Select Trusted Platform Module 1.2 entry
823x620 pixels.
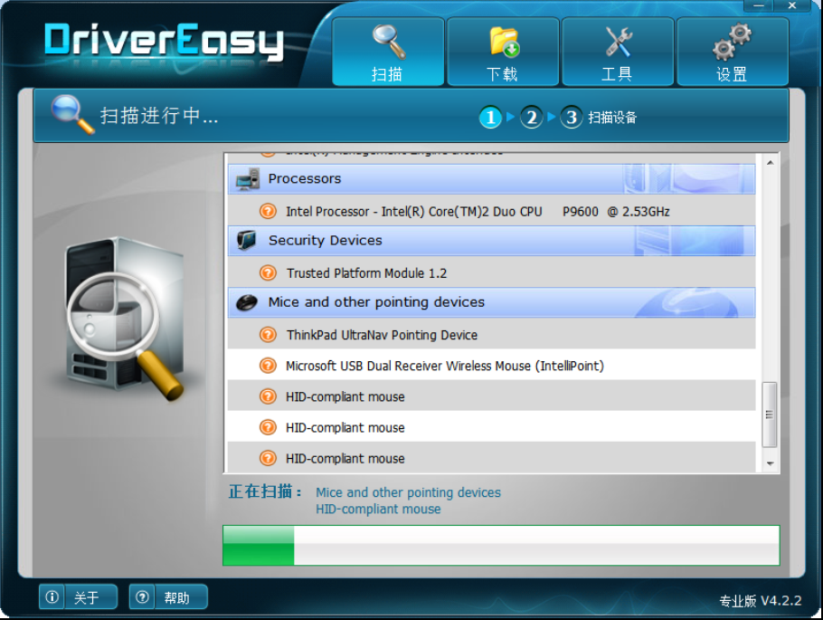click(x=491, y=273)
